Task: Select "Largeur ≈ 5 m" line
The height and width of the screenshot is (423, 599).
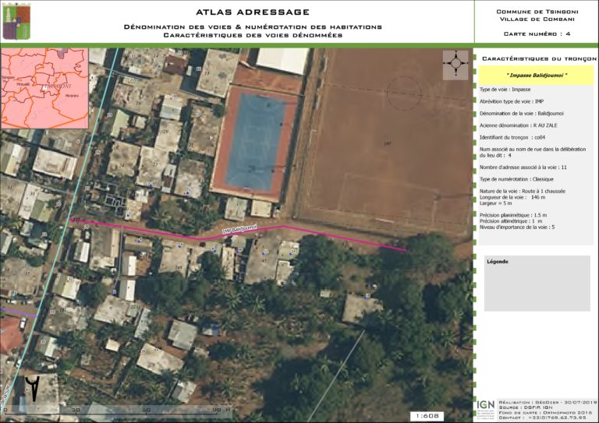Action: tap(495, 203)
